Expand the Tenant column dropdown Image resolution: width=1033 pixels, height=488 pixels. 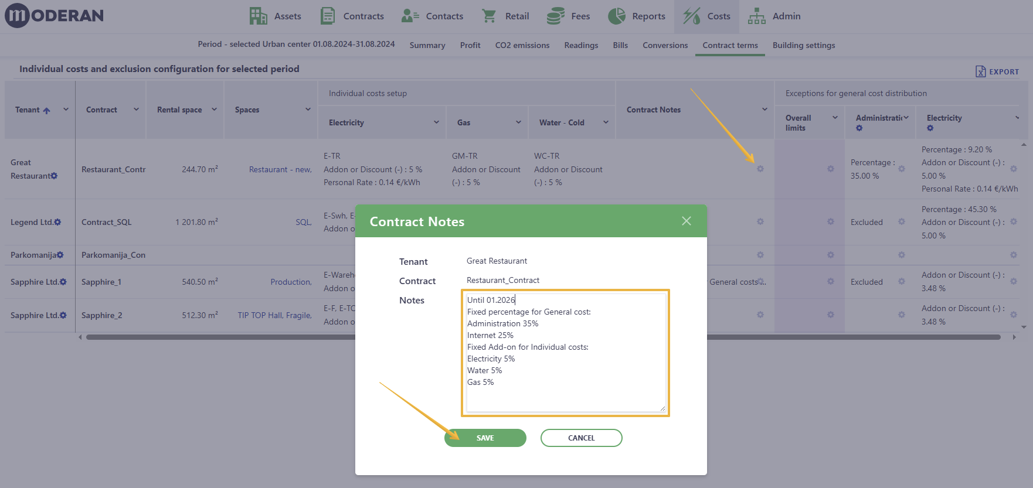pos(66,110)
